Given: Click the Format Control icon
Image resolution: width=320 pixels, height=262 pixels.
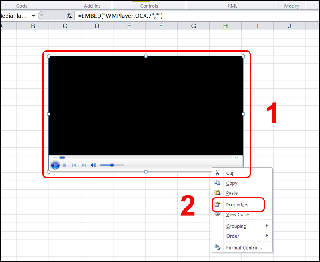Looking at the screenshot, I should (218, 247).
